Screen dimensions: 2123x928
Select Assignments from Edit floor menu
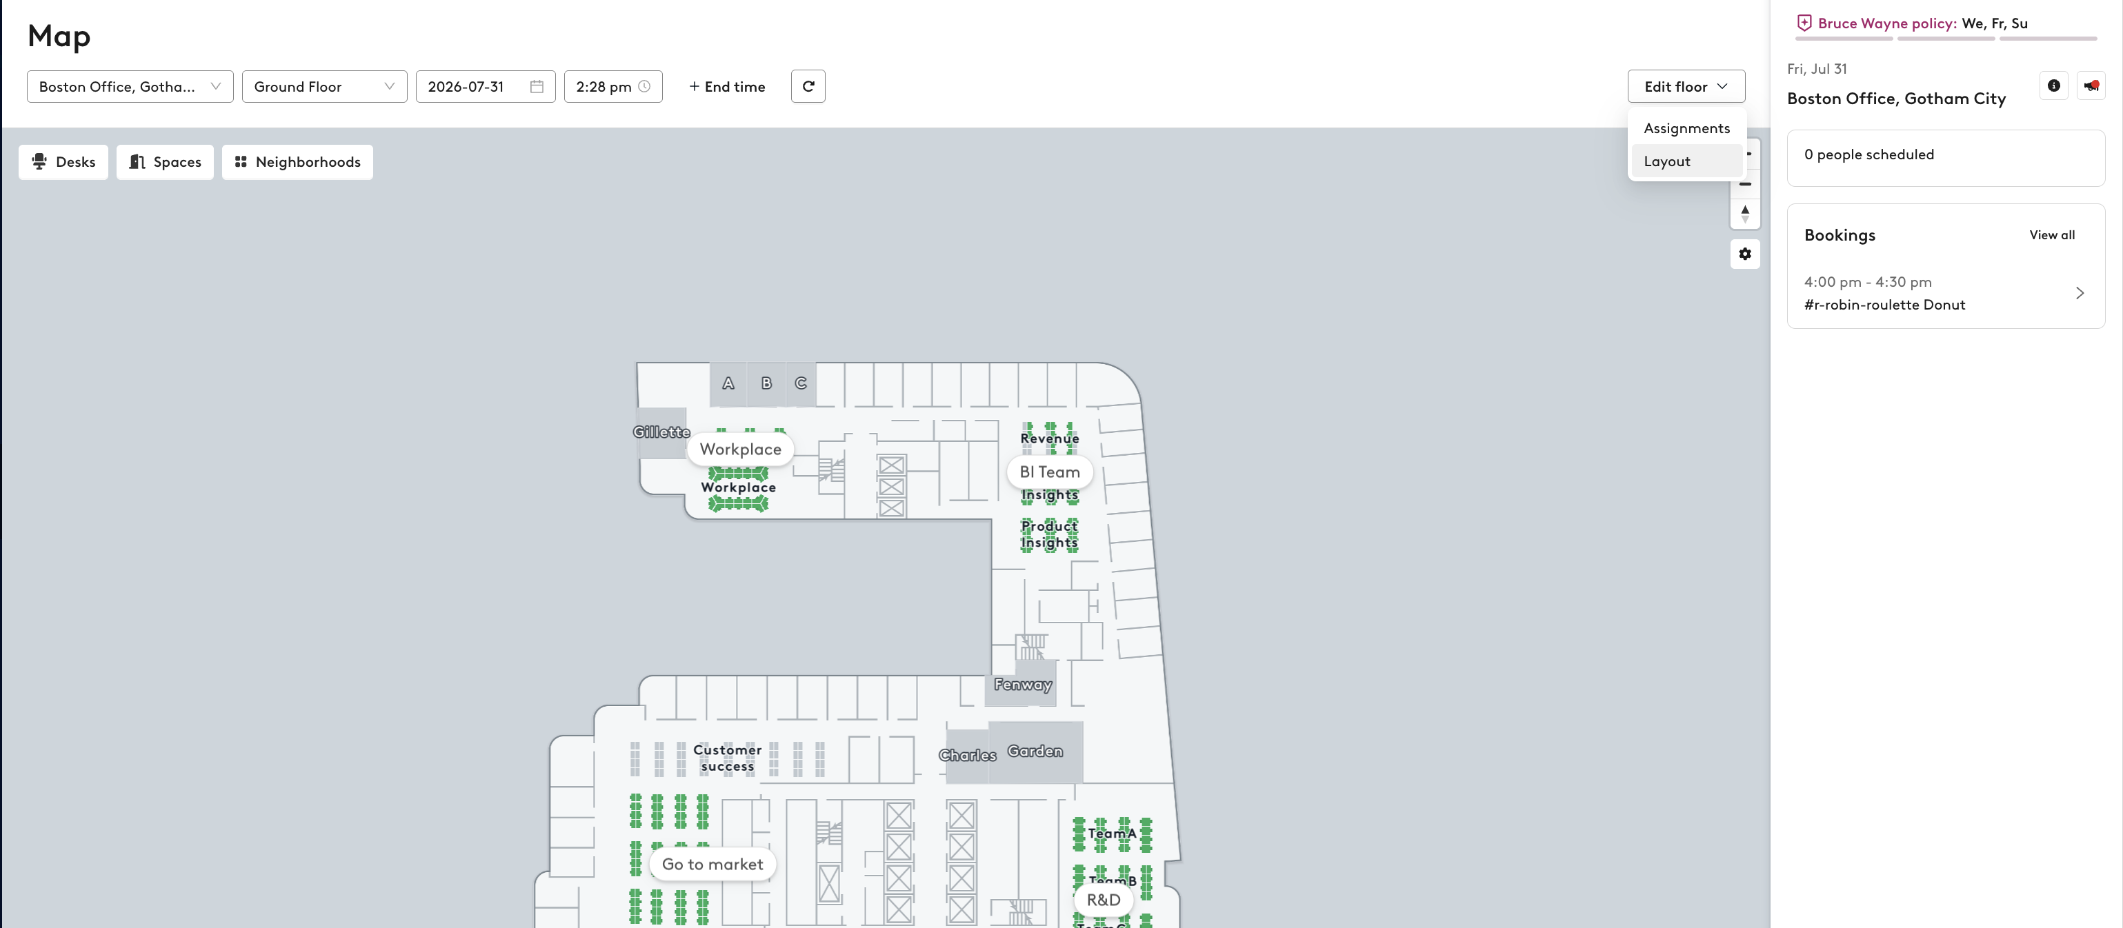[1686, 128]
